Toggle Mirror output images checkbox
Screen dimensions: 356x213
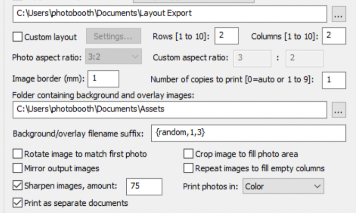coord(18,168)
